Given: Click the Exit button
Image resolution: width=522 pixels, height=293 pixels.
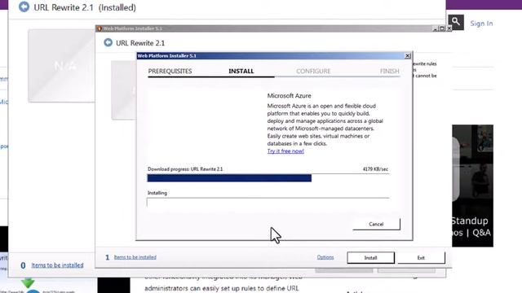Looking at the screenshot, I should pos(421,258).
